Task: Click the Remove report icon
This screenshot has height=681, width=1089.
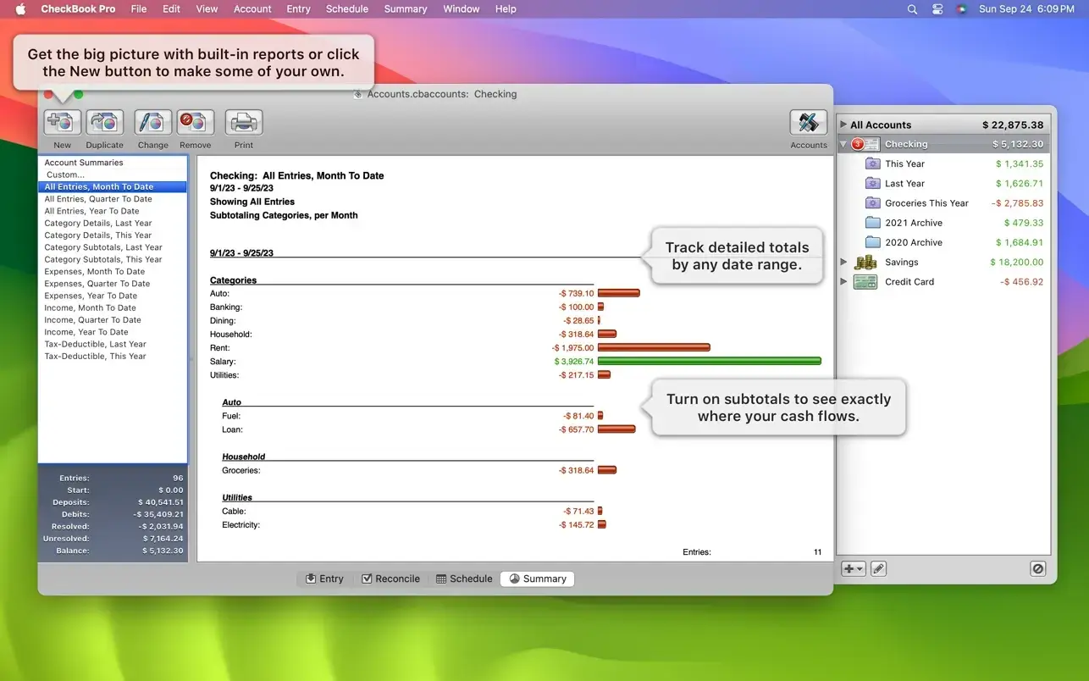Action: point(196,123)
